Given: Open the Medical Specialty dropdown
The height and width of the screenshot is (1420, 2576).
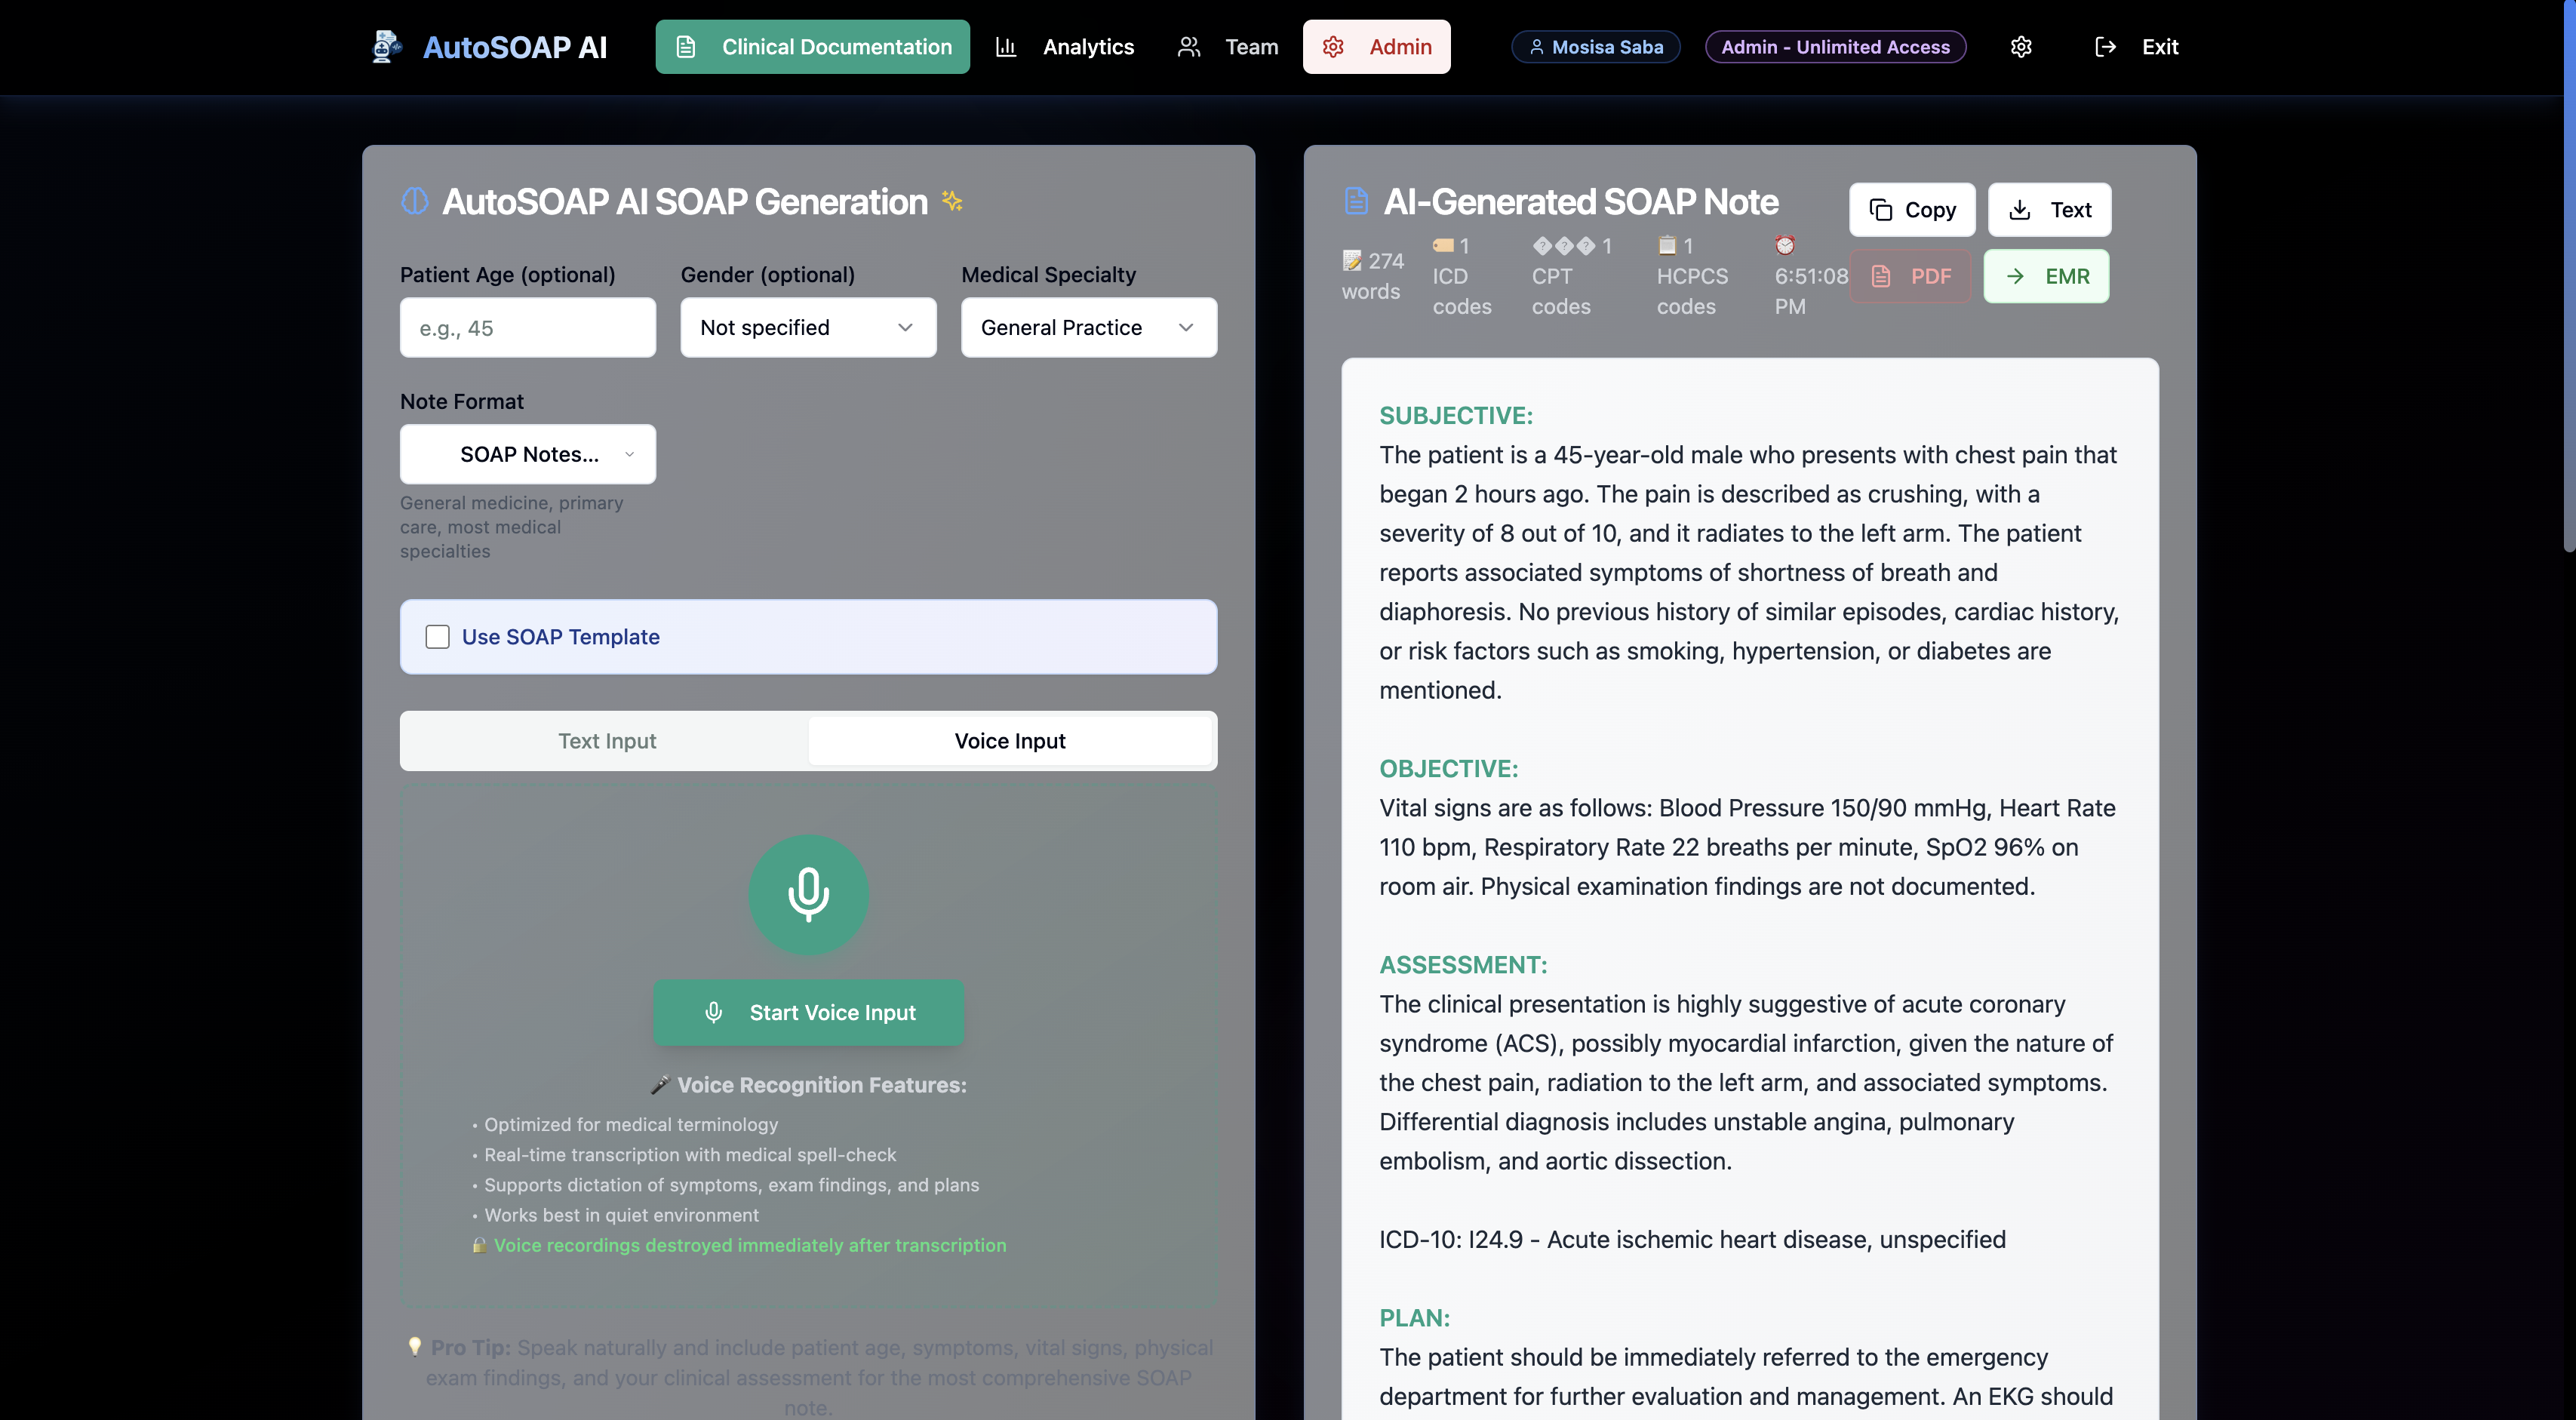Looking at the screenshot, I should click(x=1089, y=327).
